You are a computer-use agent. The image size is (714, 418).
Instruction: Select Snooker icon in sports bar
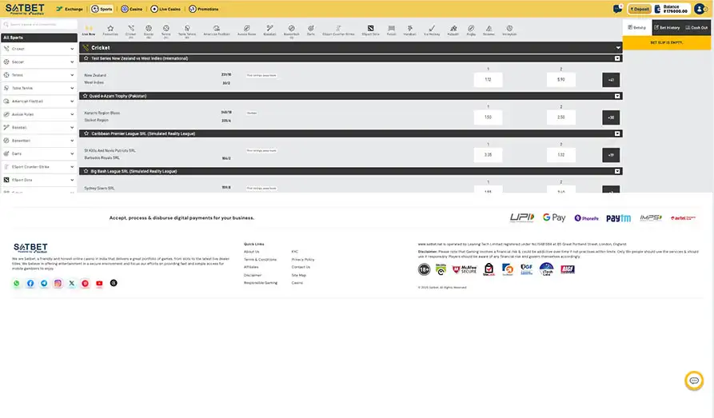(489, 30)
